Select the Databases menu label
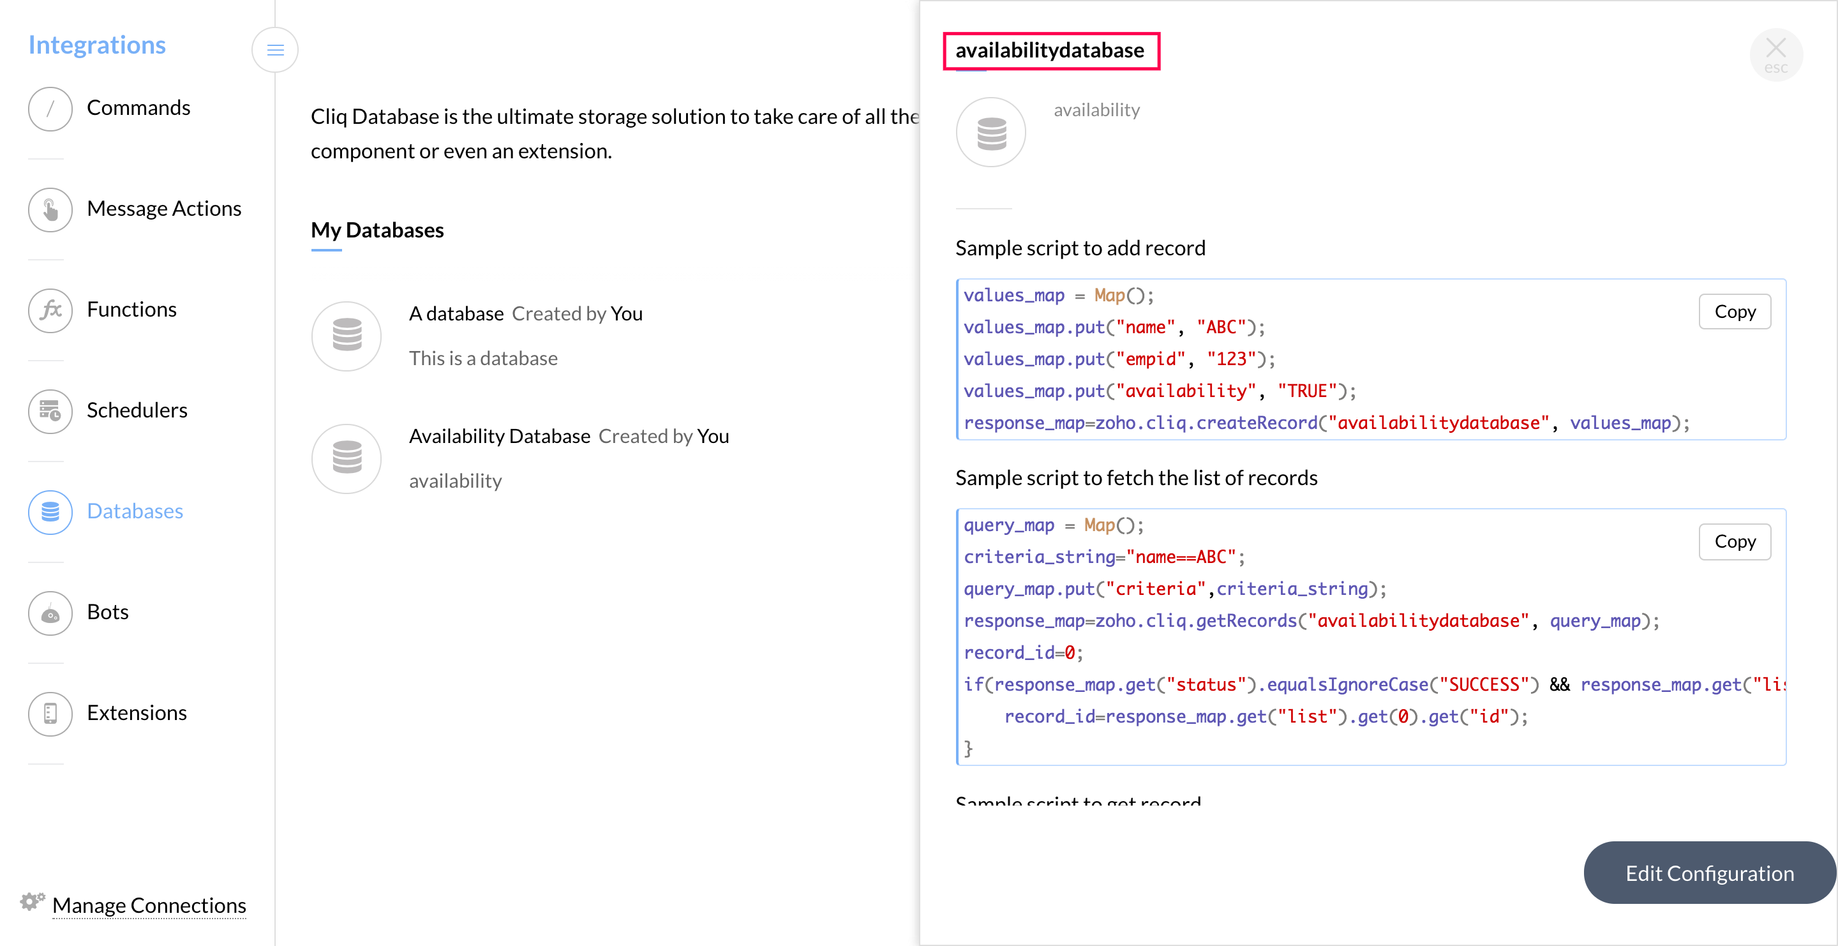The image size is (1838, 946). 135,511
